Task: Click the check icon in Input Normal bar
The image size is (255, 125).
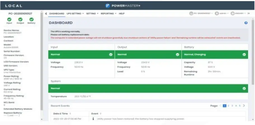Action: 111,55
